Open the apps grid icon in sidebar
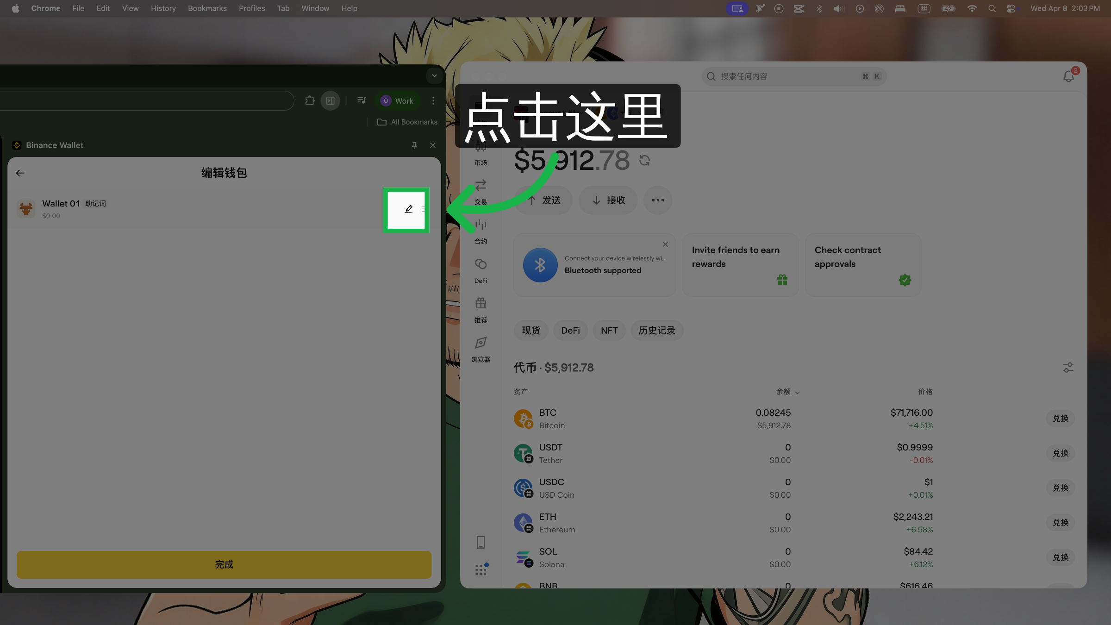The image size is (1111, 625). click(x=481, y=570)
